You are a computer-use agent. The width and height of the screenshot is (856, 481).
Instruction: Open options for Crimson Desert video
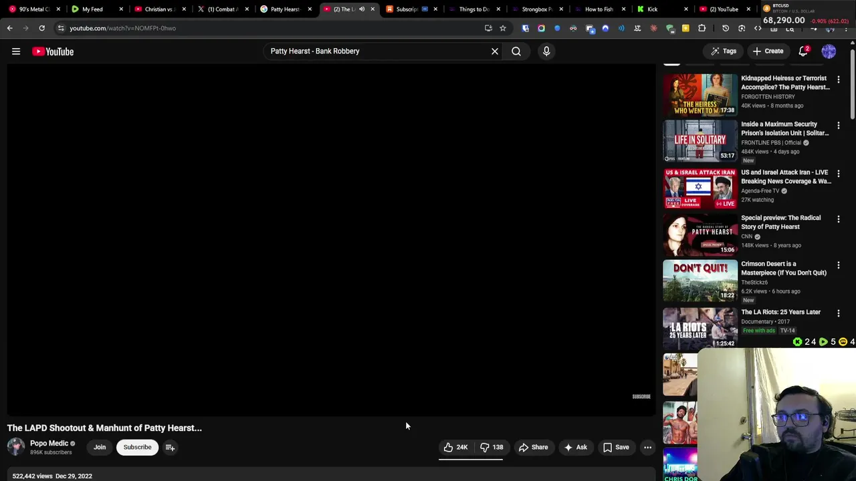click(x=838, y=265)
